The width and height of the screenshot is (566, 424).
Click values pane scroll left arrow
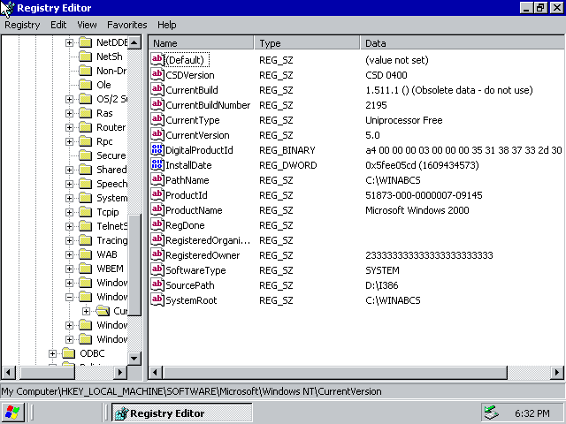(x=156, y=373)
